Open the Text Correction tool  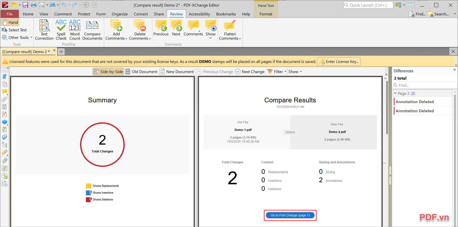(x=44, y=30)
